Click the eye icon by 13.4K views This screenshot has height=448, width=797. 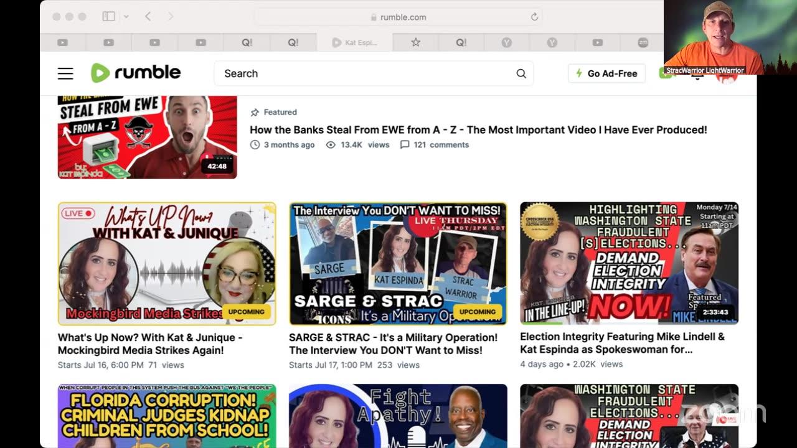[x=331, y=145]
